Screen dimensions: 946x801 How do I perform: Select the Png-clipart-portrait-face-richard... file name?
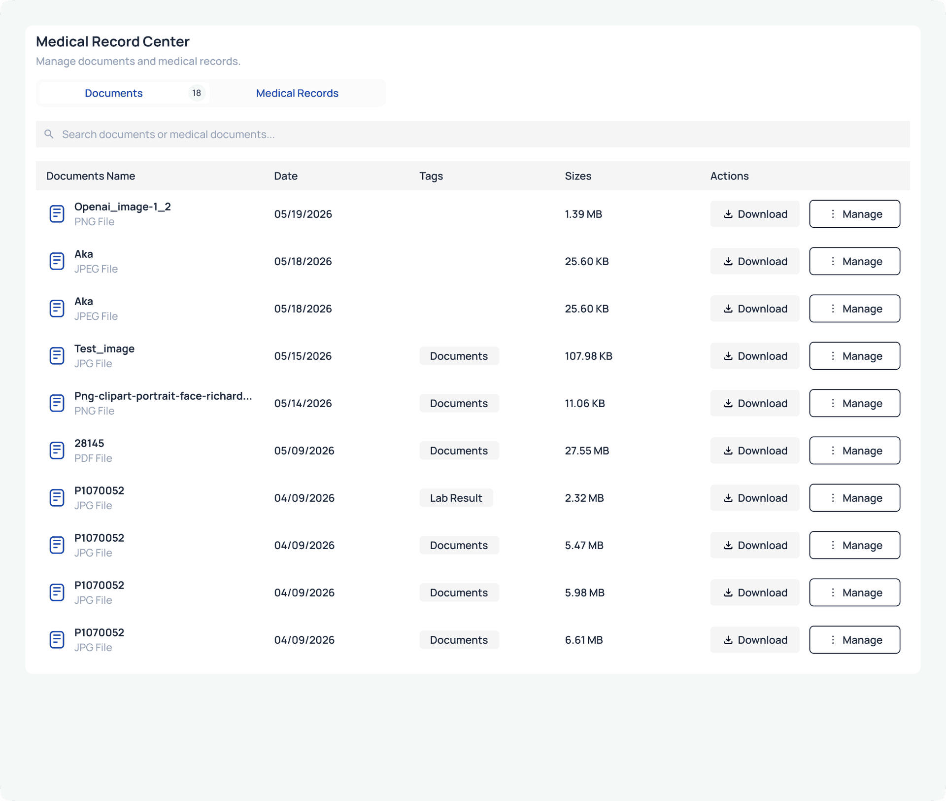tap(163, 396)
